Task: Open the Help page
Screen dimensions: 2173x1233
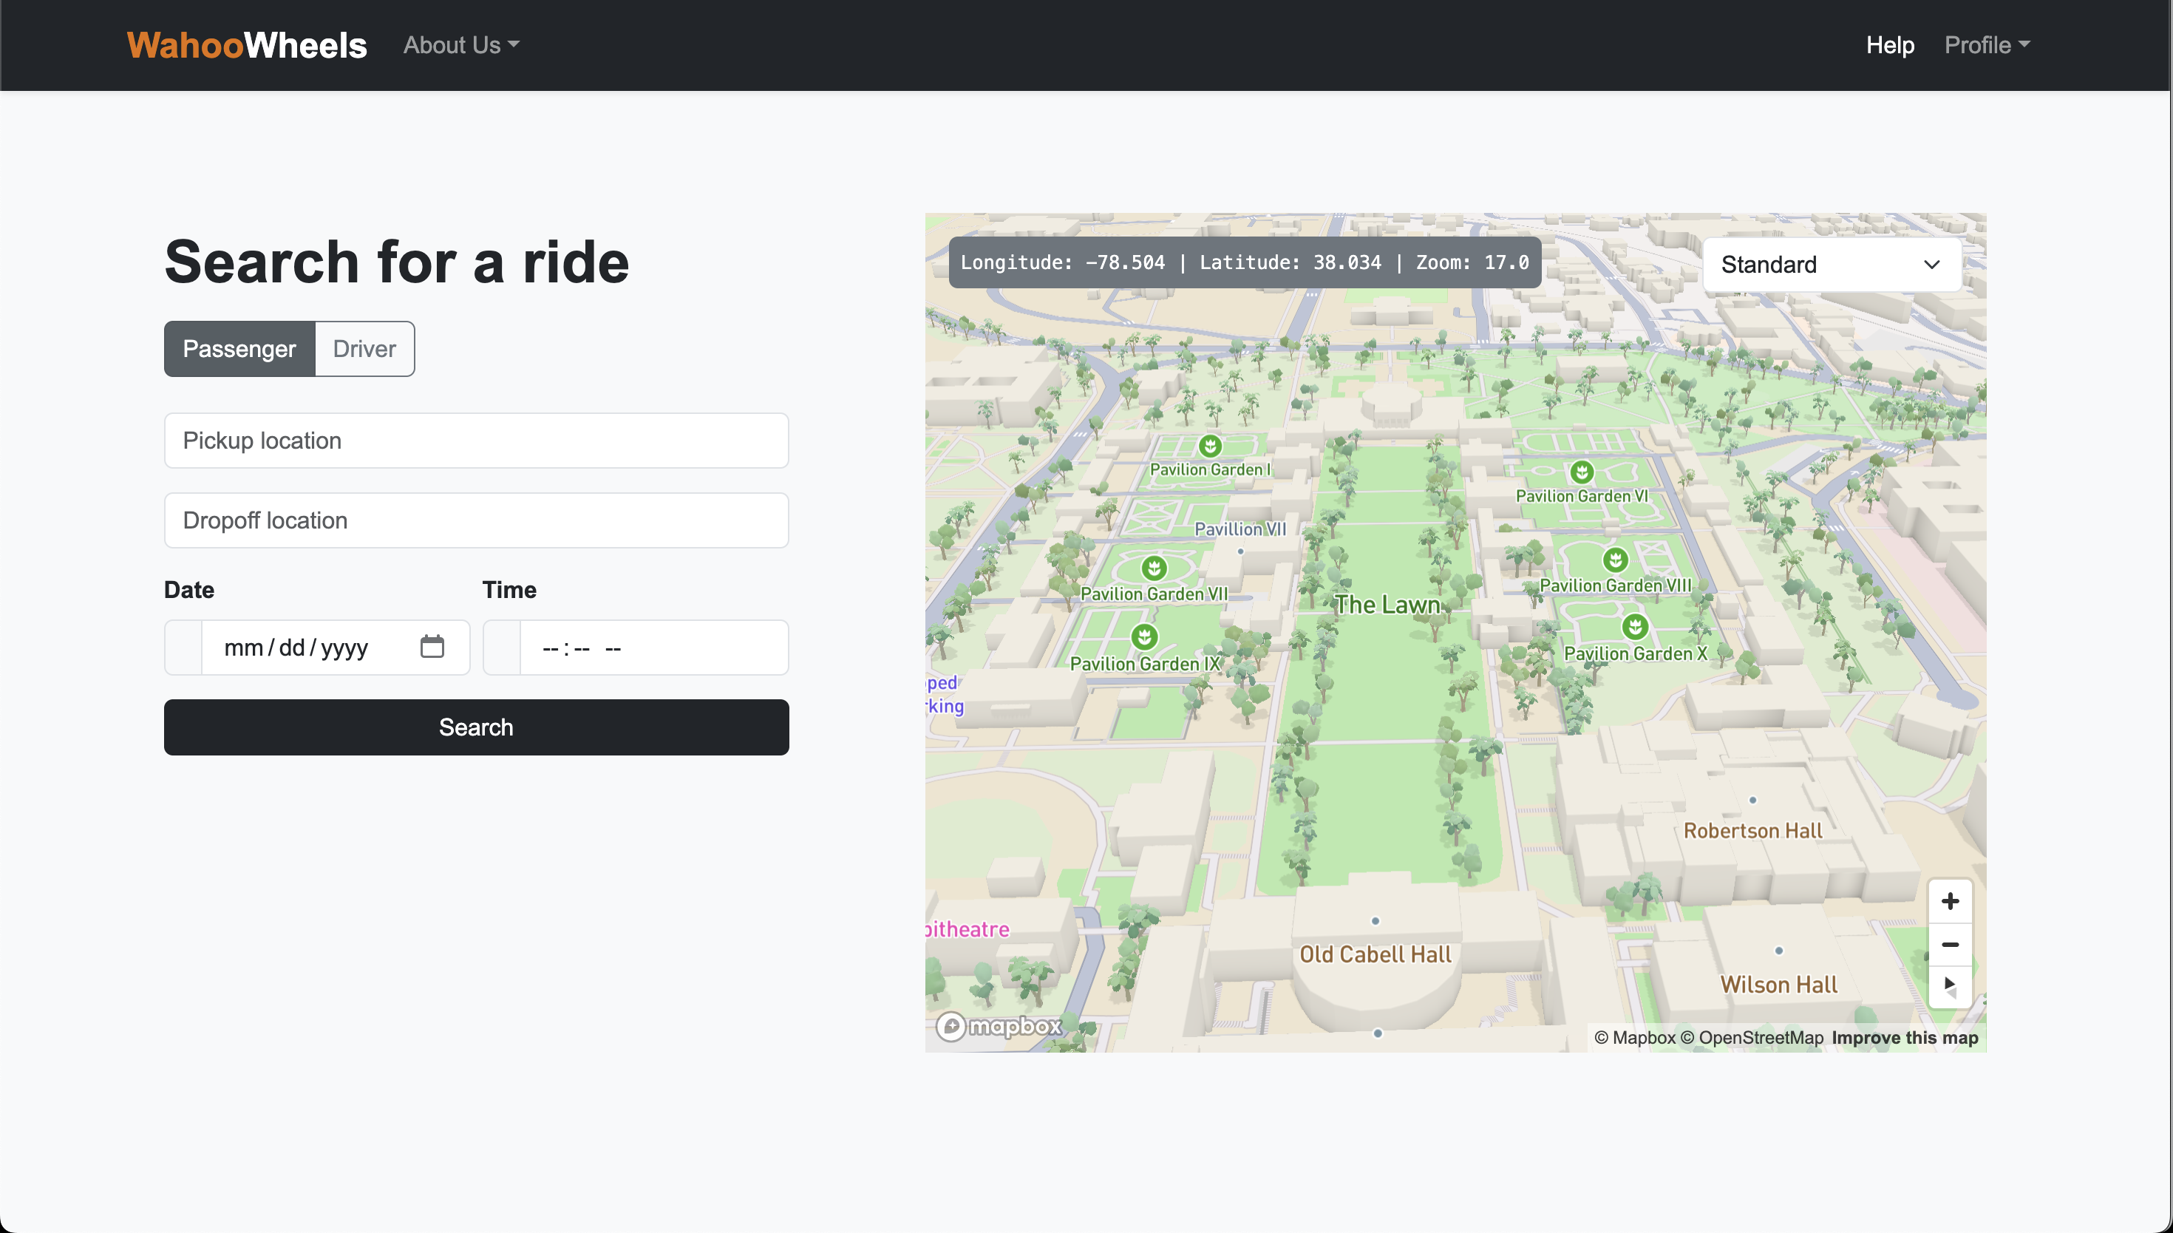Action: pos(1889,45)
